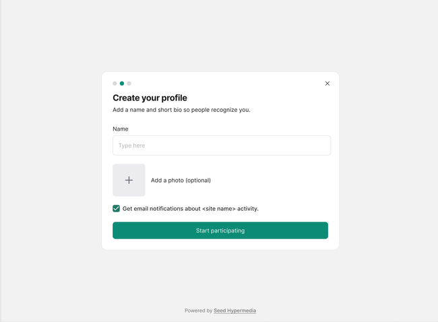Click the 'Create your profile' heading
438x322 pixels.
point(150,98)
